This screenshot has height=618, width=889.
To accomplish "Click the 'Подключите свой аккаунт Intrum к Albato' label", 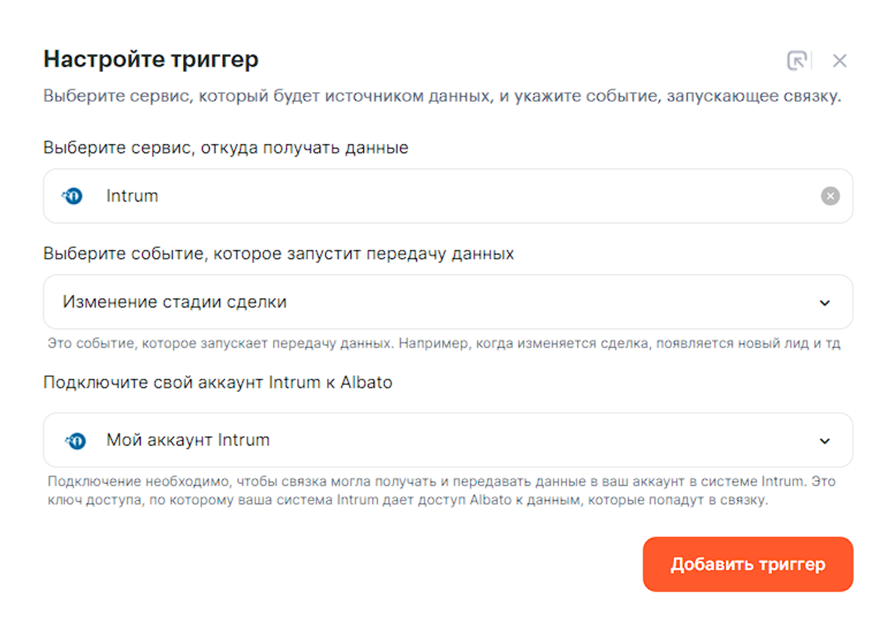I will coord(218,382).
